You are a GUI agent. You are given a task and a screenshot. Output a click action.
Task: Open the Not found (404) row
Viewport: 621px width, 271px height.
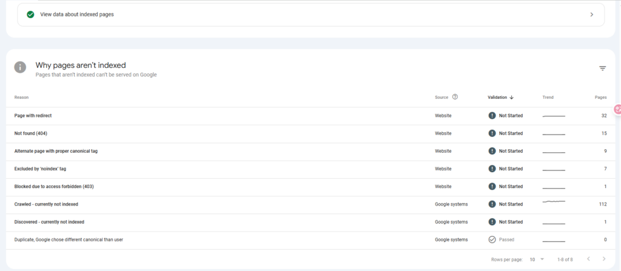31,133
